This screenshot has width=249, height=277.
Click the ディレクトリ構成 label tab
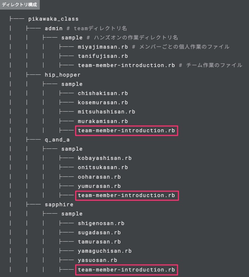pos(20,5)
